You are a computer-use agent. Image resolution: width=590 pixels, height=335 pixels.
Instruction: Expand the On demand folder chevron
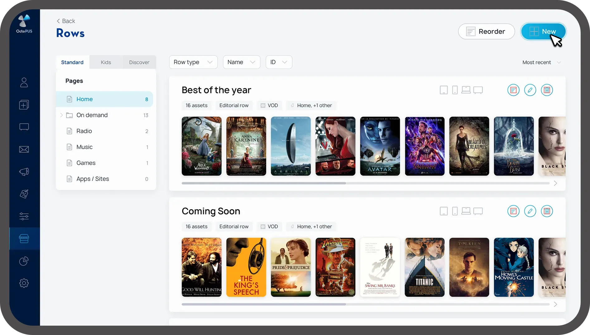61,115
